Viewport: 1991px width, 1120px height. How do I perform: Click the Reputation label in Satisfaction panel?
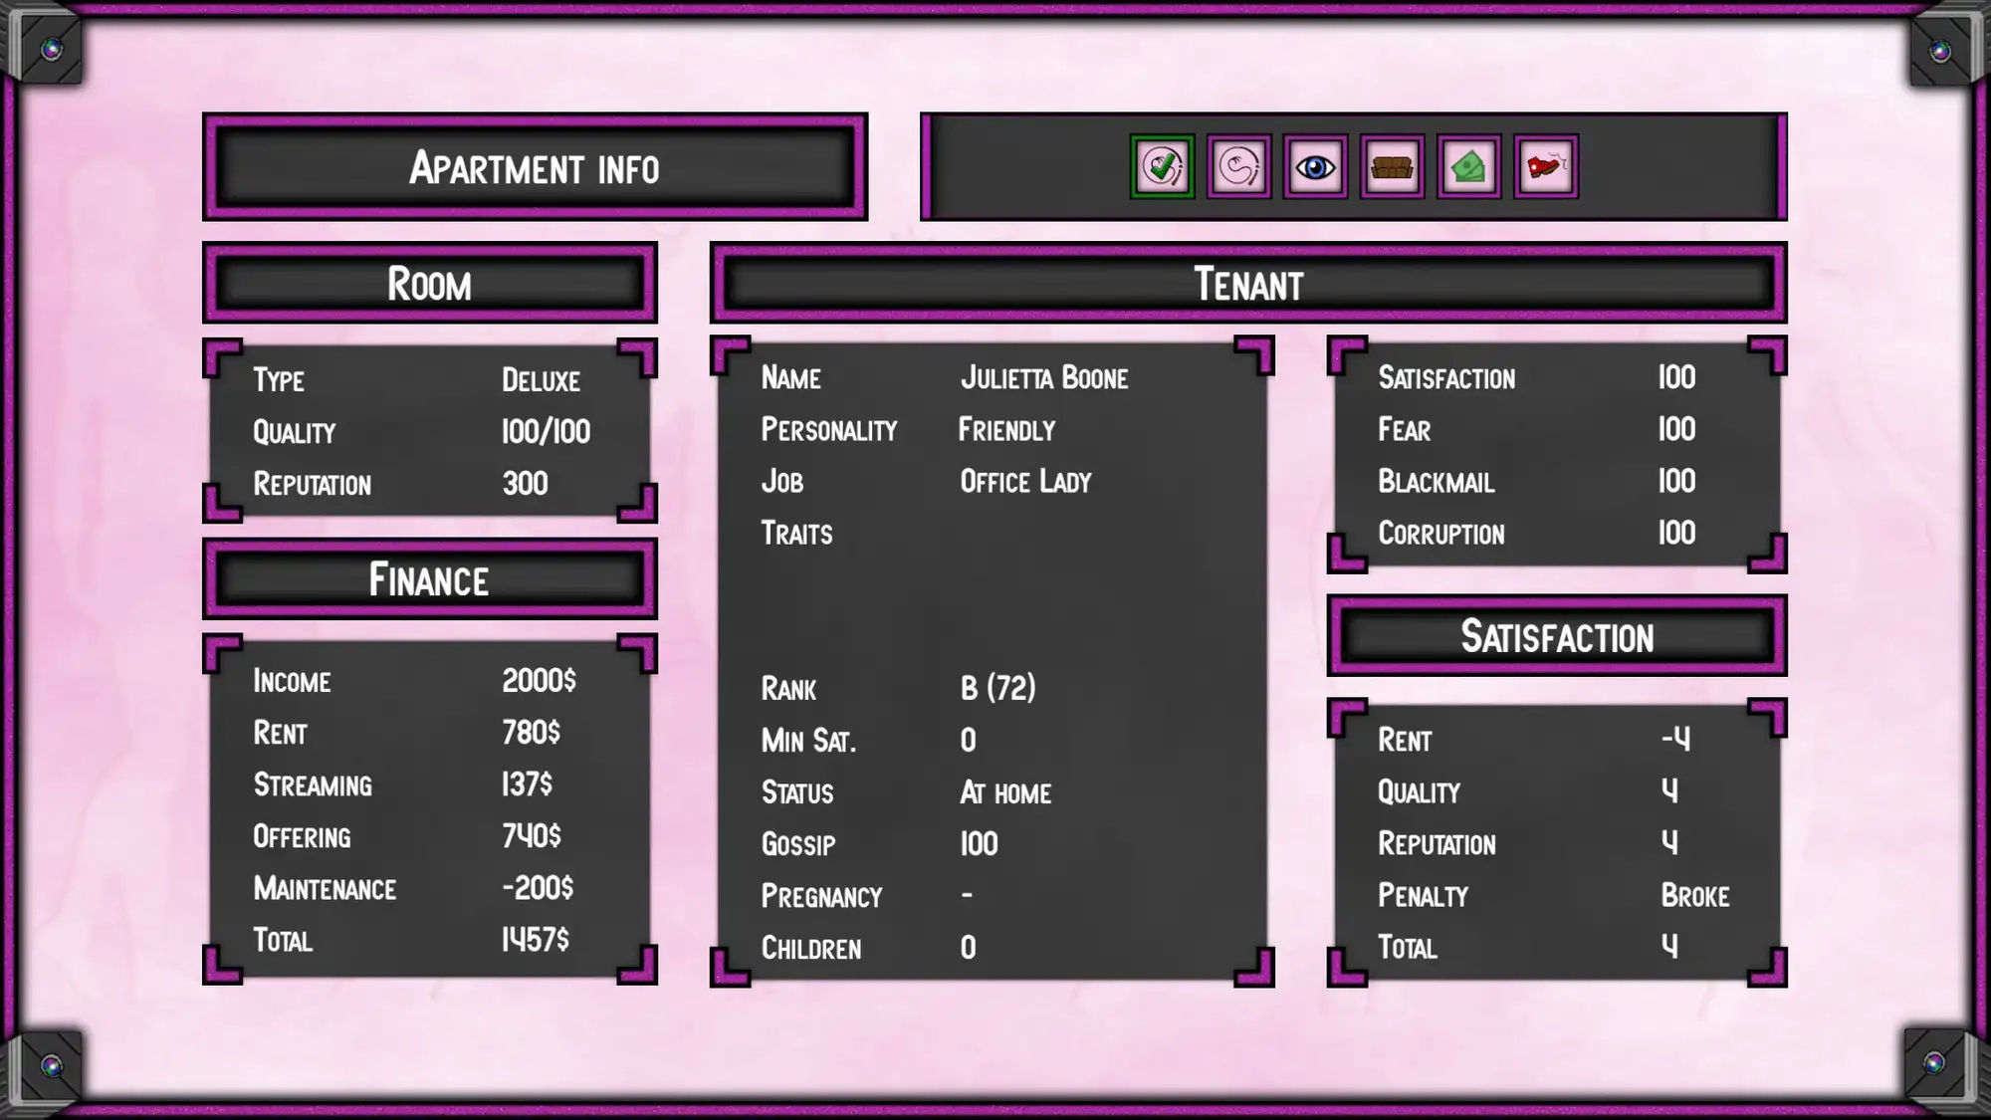[1437, 844]
